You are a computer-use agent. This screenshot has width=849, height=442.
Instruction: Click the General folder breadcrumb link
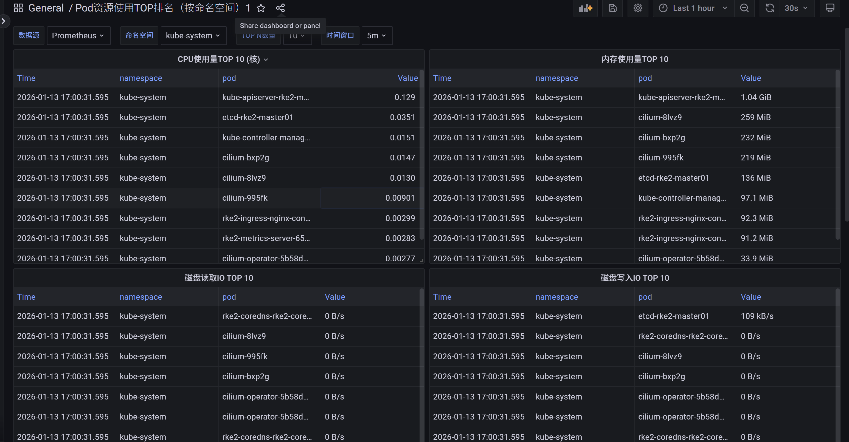pyautogui.click(x=46, y=8)
